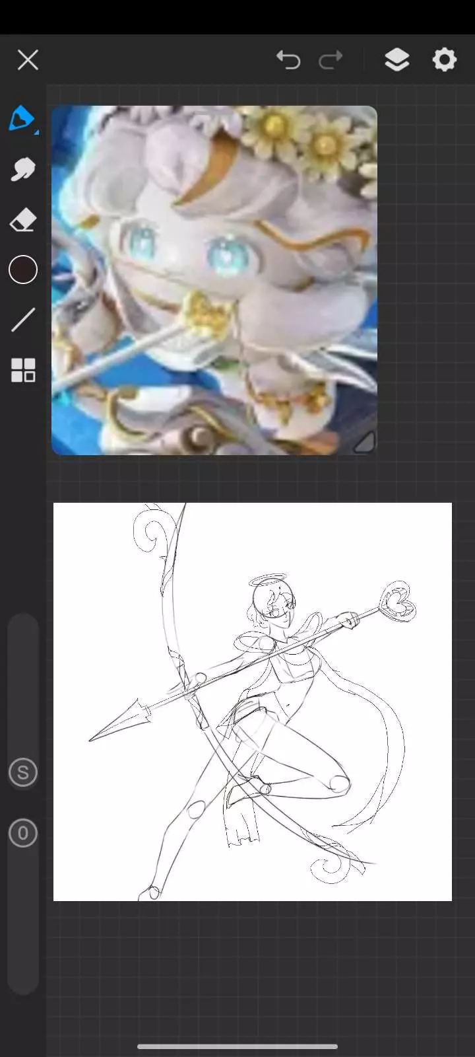
Task: Open the dark color swatch picker
Action: 22,270
